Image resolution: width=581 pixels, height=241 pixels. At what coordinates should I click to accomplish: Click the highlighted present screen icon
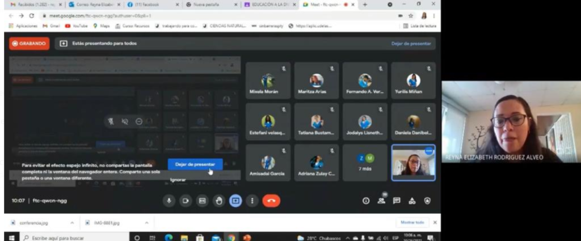tap(235, 201)
